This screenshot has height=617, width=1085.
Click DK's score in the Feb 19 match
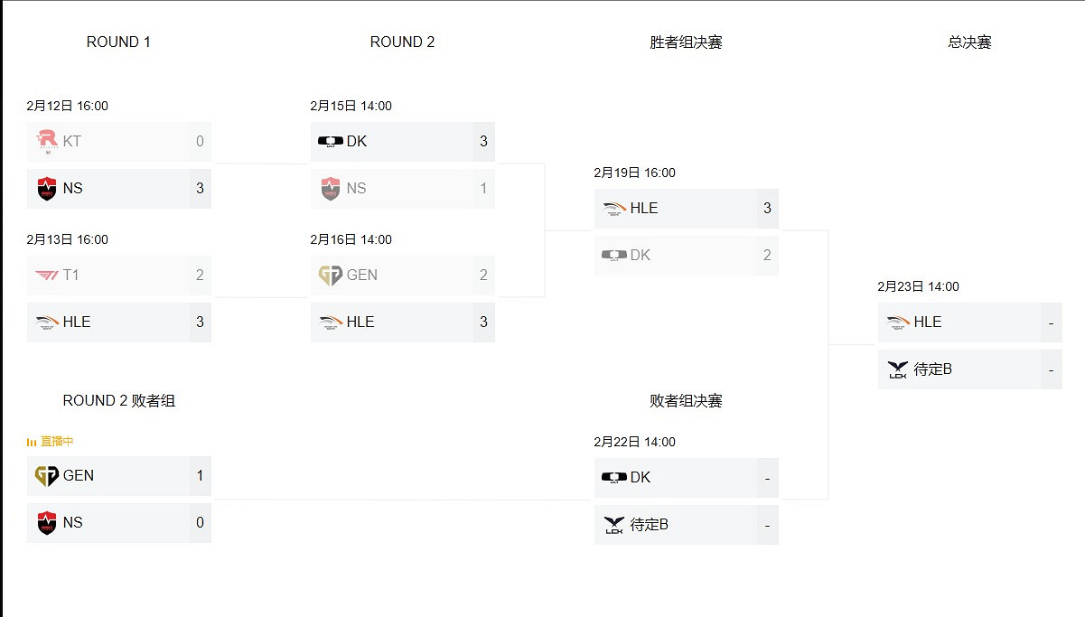[x=767, y=256]
